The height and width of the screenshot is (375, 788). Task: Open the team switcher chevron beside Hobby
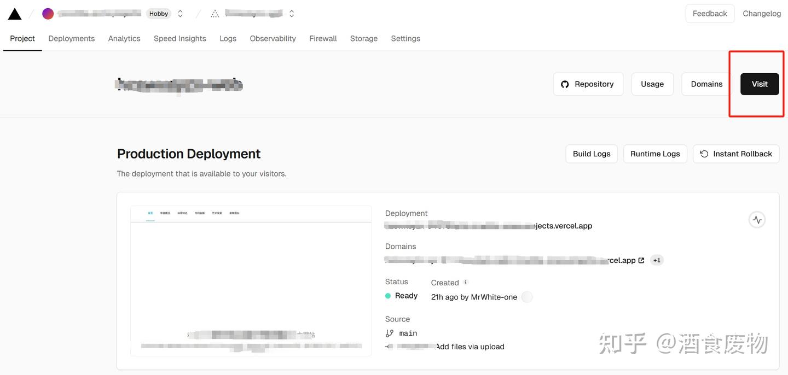[x=179, y=13]
